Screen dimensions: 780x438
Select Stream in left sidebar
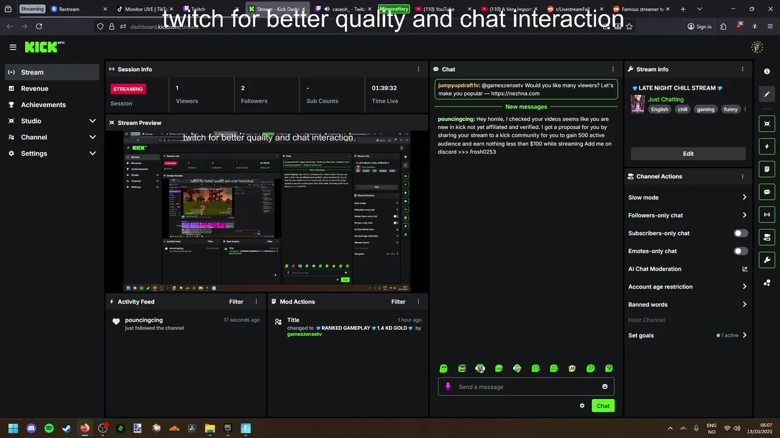(52, 72)
